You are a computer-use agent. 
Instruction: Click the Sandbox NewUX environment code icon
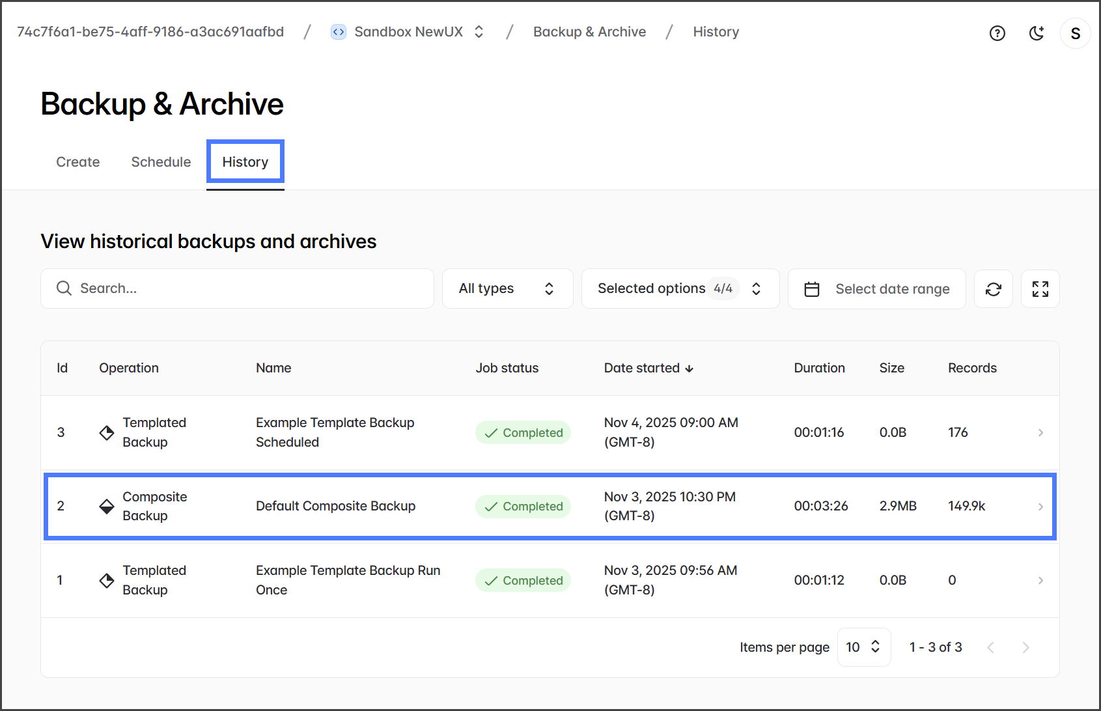click(x=338, y=32)
